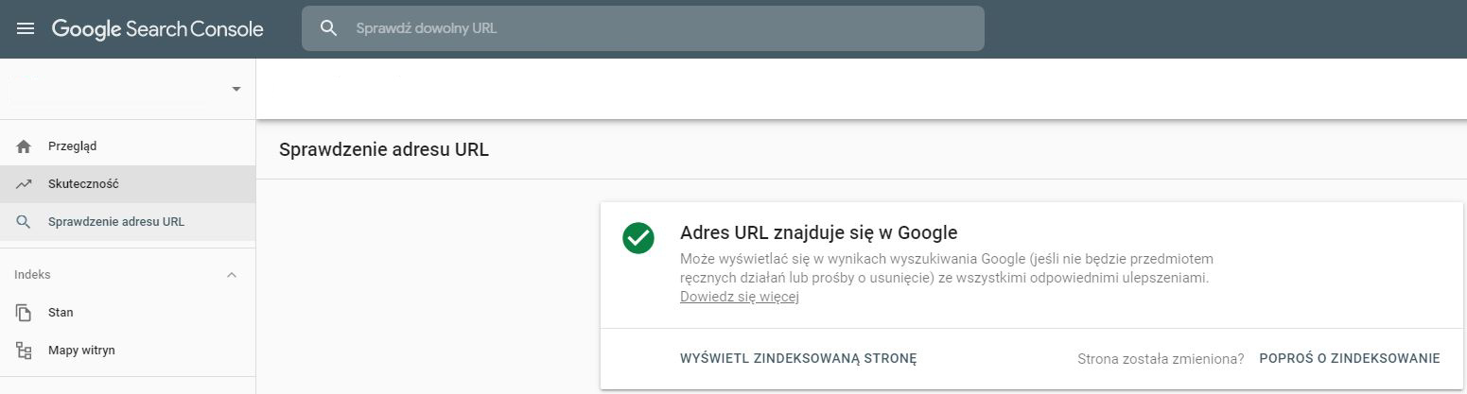The height and width of the screenshot is (394, 1467).
Task: Click the trend line icon beside Skuteczność
Action: [24, 184]
